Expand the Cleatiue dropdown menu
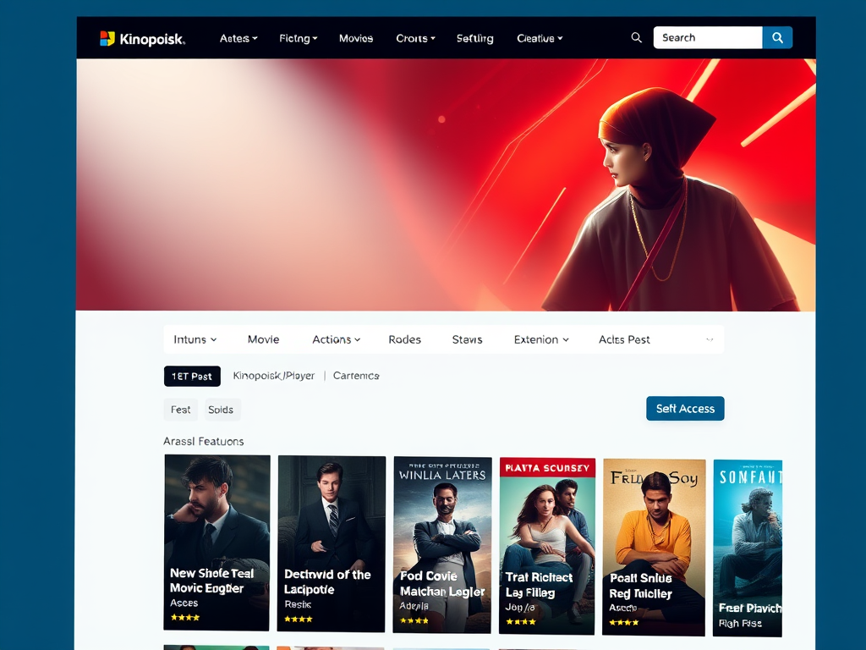Screen dimensions: 866x650 point(540,38)
